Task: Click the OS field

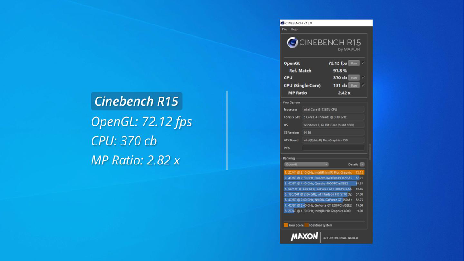Action: [333, 125]
